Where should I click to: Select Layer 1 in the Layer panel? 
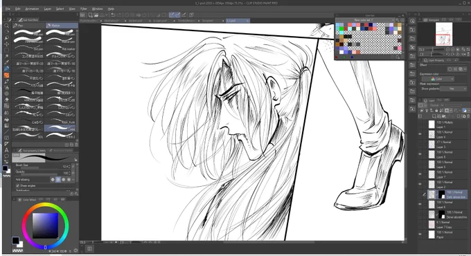(447, 125)
